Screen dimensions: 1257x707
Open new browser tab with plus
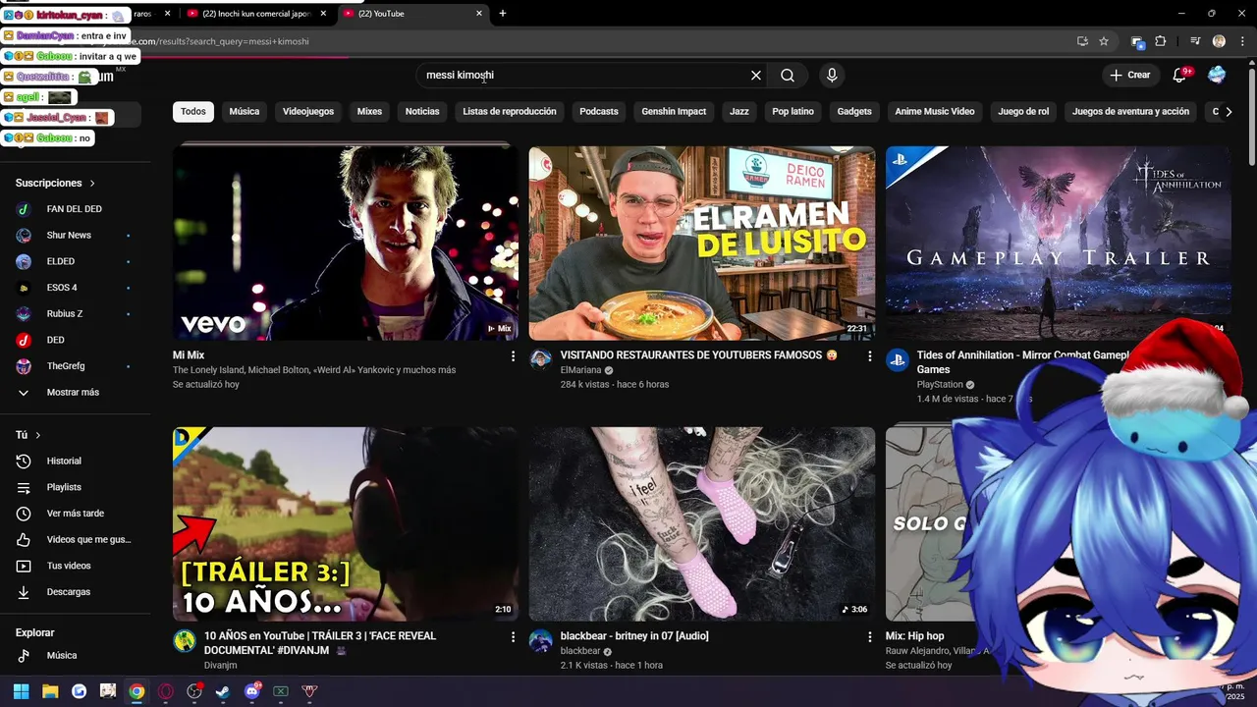coord(503,14)
